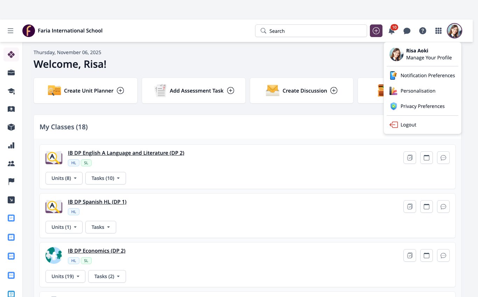478x297 pixels.
Task: Open the hamburger navigation menu
Action: click(10, 31)
